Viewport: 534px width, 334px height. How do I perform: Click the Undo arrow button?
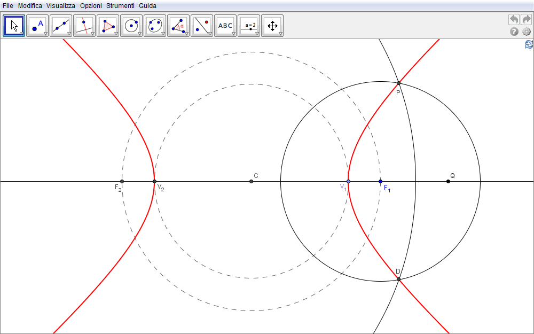click(x=514, y=19)
